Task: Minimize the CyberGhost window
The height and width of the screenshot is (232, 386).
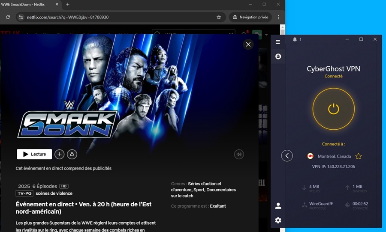Action: (347, 39)
